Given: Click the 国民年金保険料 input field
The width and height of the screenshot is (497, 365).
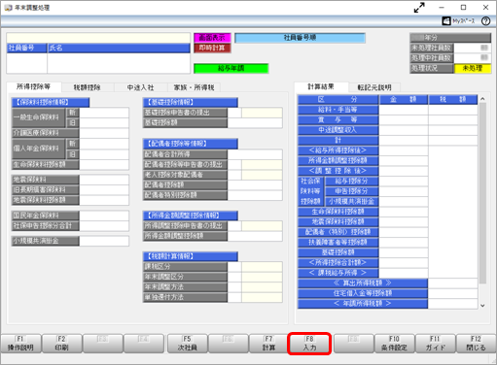Looking at the screenshot, I should 104,216.
